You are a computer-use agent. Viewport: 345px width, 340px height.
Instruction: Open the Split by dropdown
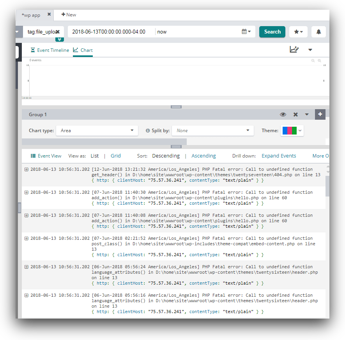pyautogui.click(x=213, y=131)
